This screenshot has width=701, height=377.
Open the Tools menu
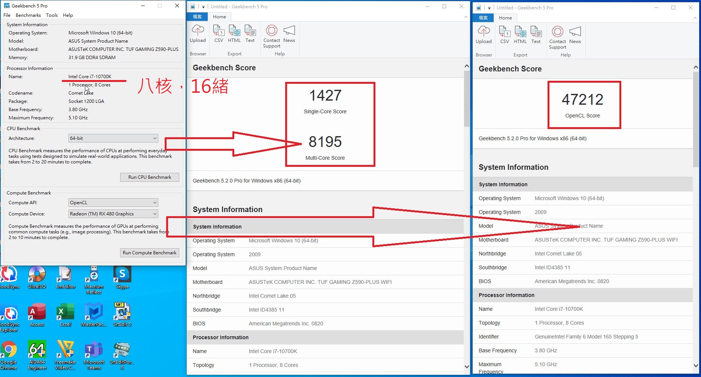pyautogui.click(x=52, y=15)
